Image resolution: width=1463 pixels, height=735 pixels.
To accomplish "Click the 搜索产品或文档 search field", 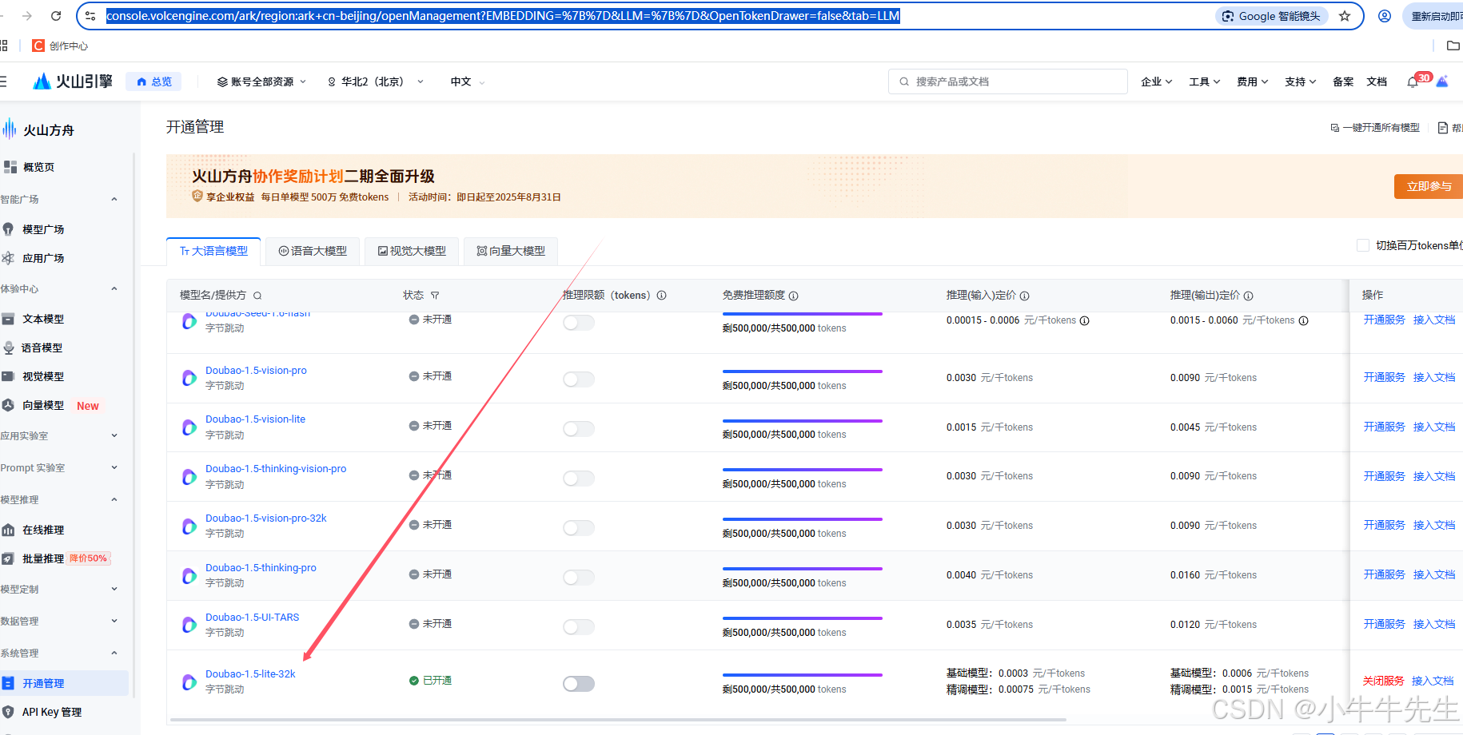I will coord(1007,81).
